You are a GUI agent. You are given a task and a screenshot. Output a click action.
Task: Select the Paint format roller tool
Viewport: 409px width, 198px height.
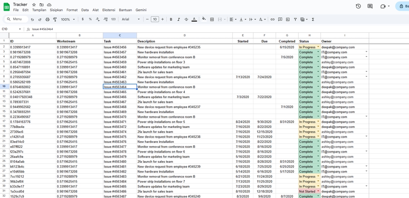(x=55, y=19)
